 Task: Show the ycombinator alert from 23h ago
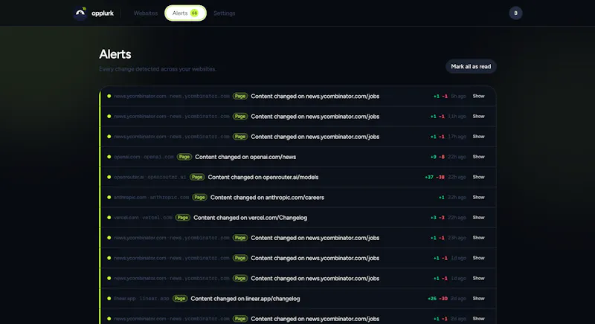478,238
